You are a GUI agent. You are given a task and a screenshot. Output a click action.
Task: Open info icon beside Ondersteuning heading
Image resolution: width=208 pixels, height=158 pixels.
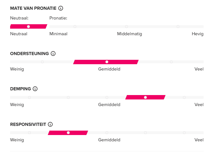[53, 54]
